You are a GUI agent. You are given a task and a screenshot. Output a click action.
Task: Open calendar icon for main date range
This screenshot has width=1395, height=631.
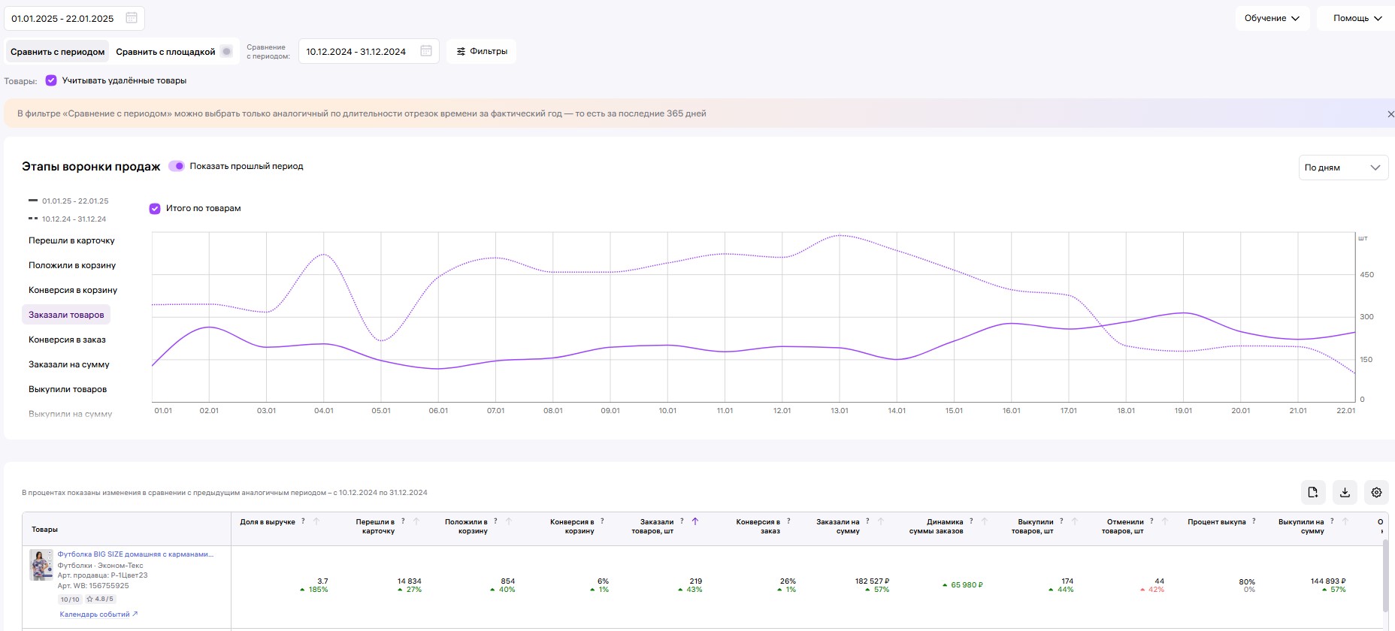pos(132,18)
